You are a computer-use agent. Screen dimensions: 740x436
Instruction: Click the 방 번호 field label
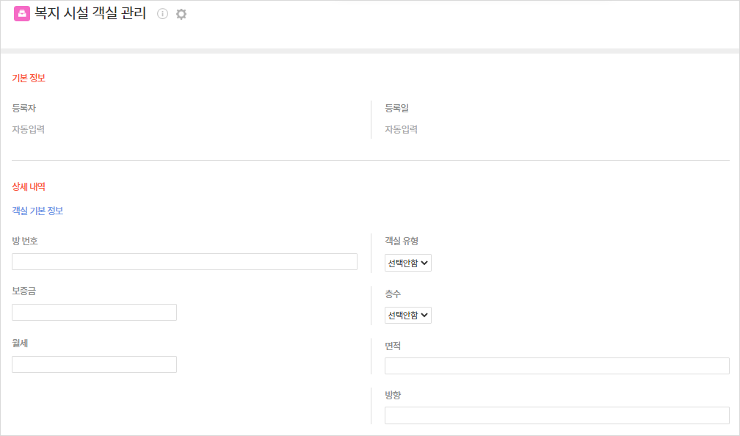point(25,240)
